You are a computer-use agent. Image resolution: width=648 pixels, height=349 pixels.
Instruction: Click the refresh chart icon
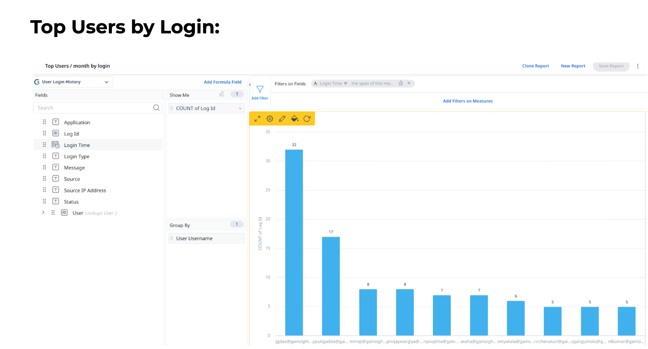click(x=307, y=119)
